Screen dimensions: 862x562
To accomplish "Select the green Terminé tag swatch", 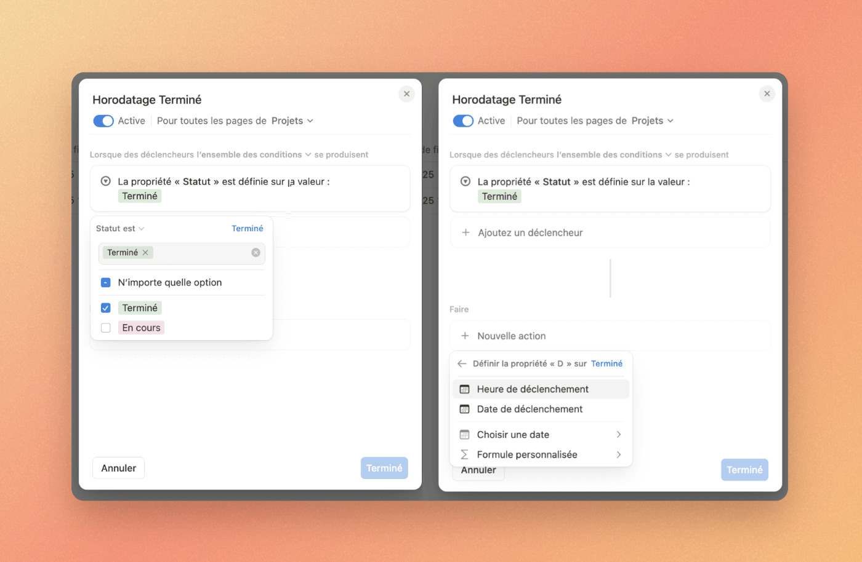I will click(140, 307).
